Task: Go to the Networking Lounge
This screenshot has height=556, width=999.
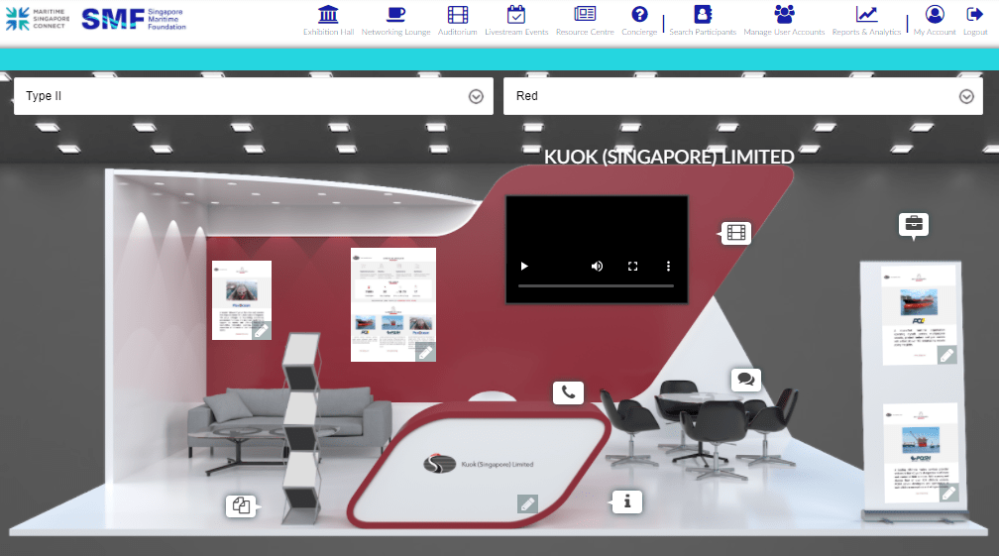Action: coord(395,14)
